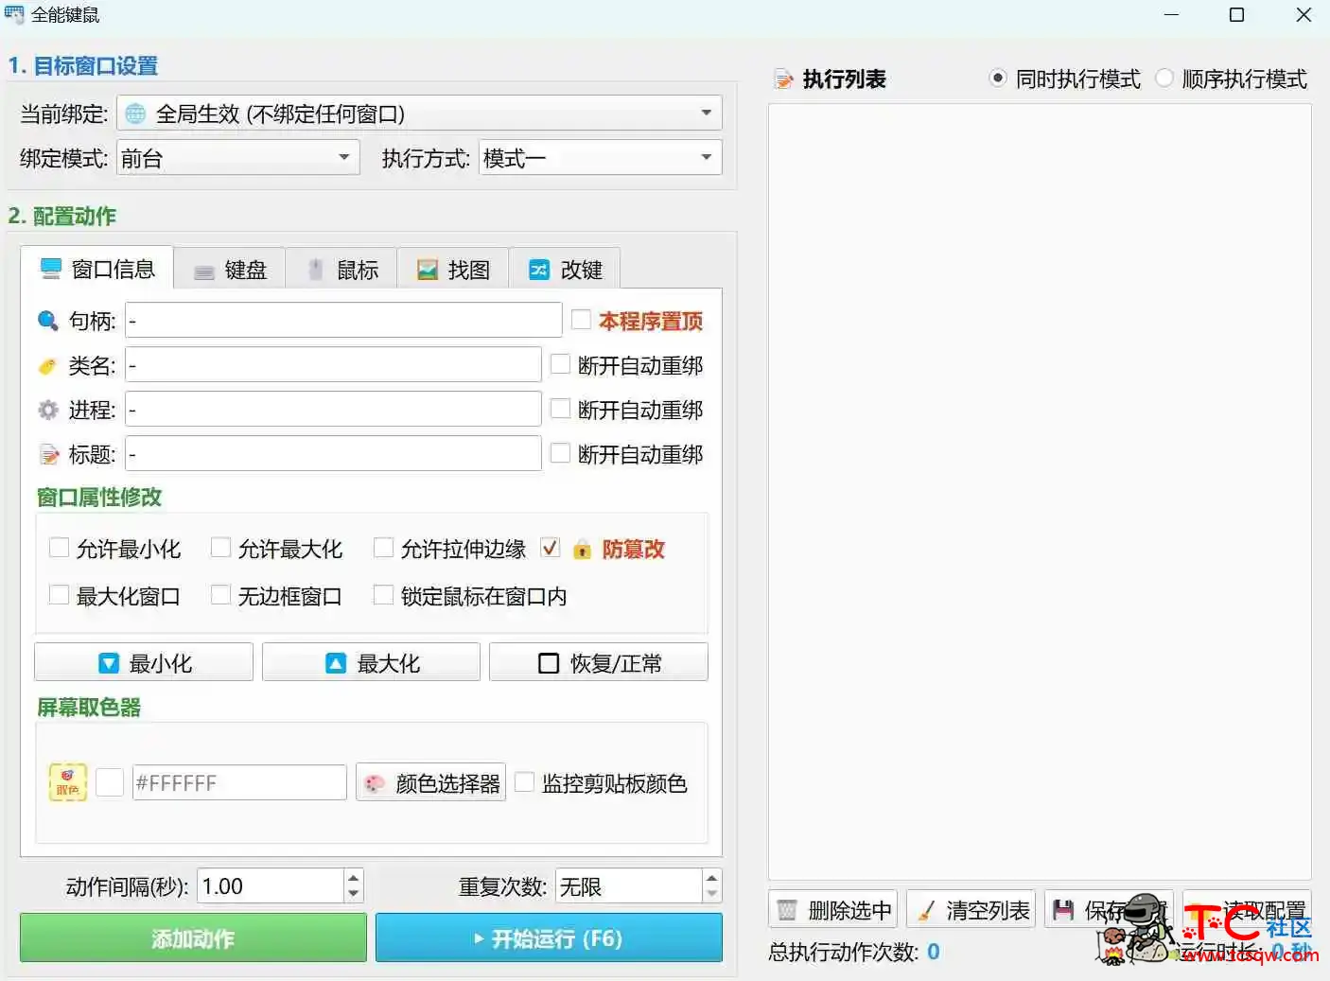This screenshot has height=981, width=1330.
Task: Decrease 动作间隔 with down arrow
Action: click(354, 895)
